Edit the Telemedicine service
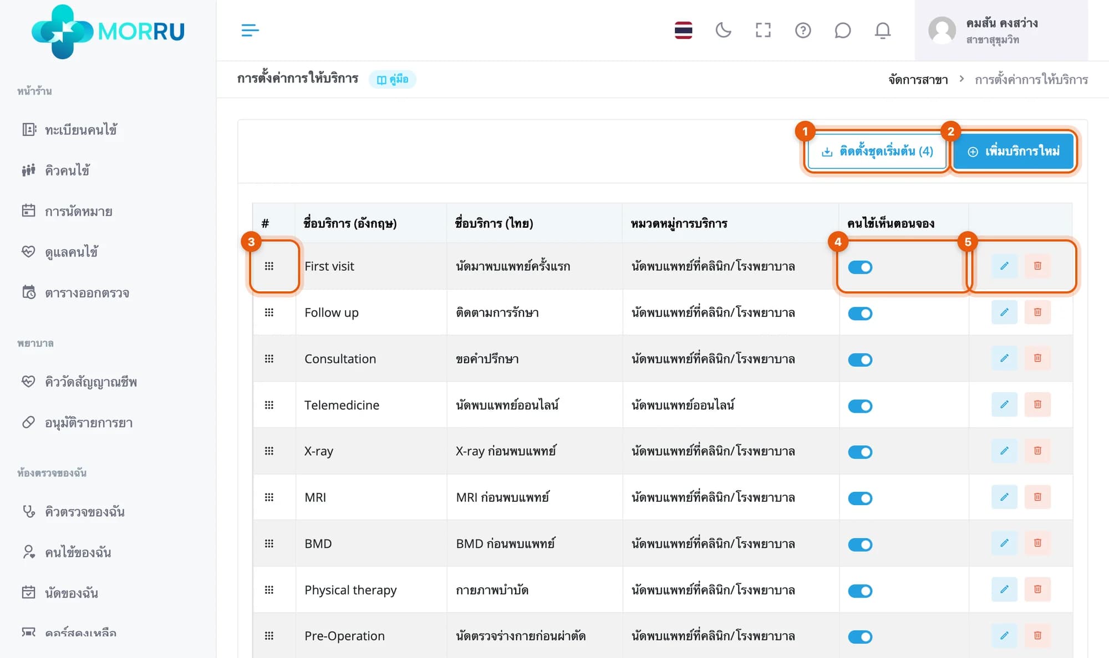This screenshot has width=1109, height=658. pyautogui.click(x=1004, y=404)
